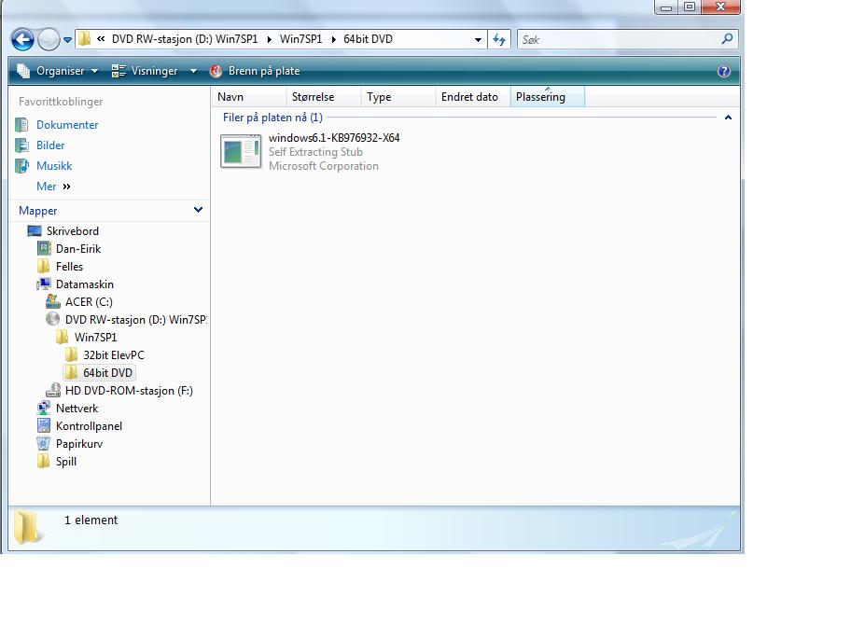851x638 pixels.
Task: Open address bar history dropdown
Action: (x=478, y=39)
